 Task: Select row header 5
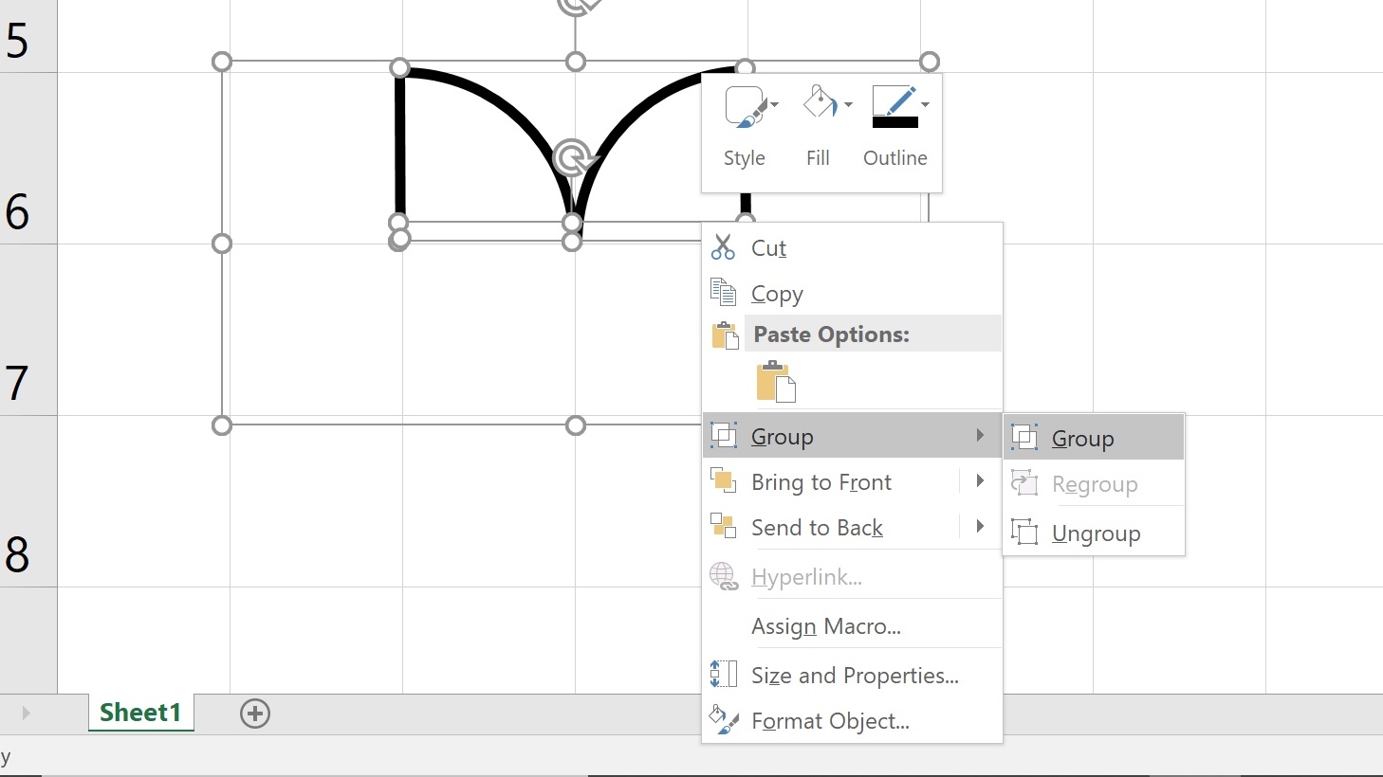pyautogui.click(x=28, y=36)
